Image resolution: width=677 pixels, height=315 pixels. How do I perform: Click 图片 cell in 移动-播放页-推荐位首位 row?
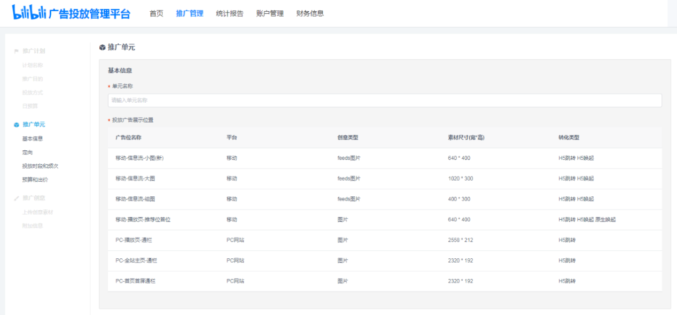click(x=343, y=220)
